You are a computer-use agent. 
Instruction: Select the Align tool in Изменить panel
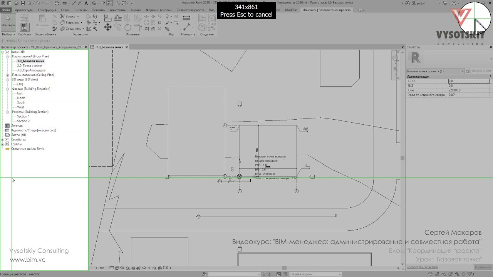point(108,18)
